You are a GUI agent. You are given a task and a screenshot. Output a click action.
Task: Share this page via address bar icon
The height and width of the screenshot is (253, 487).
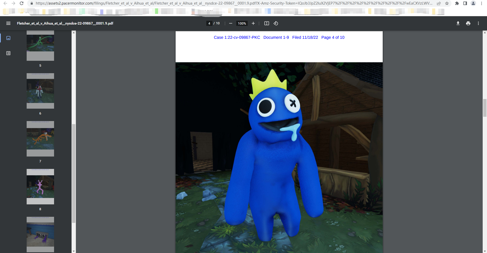coord(439,4)
